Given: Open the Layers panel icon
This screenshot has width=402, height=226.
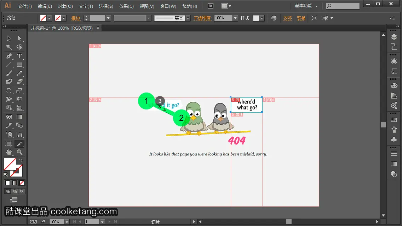Looking at the screenshot, I should click(x=394, y=37).
